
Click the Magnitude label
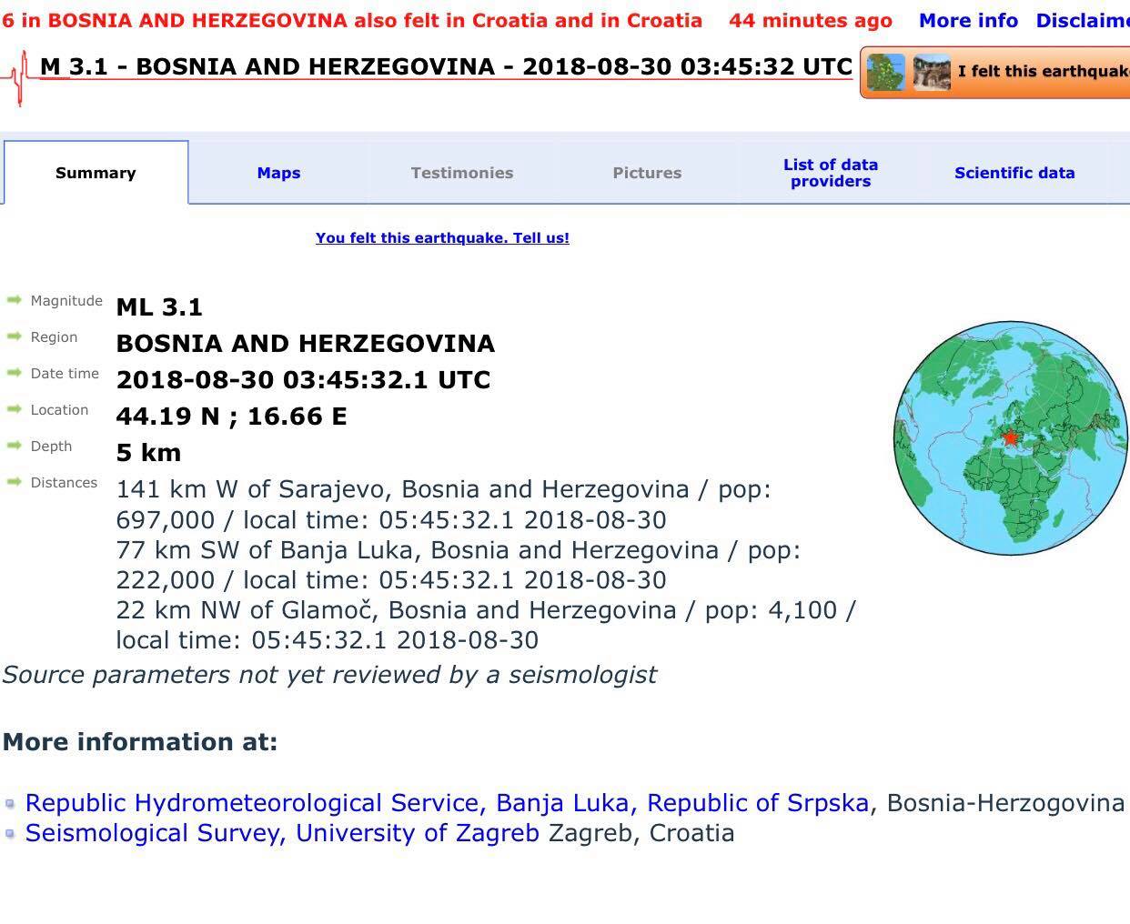click(66, 301)
